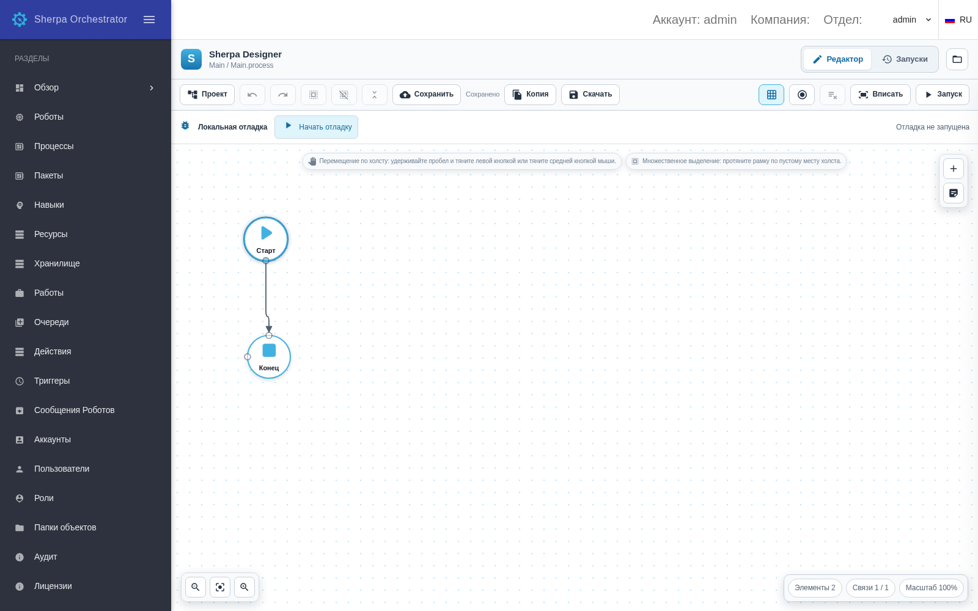Click the add note icon below plus
The image size is (978, 611).
(954, 193)
